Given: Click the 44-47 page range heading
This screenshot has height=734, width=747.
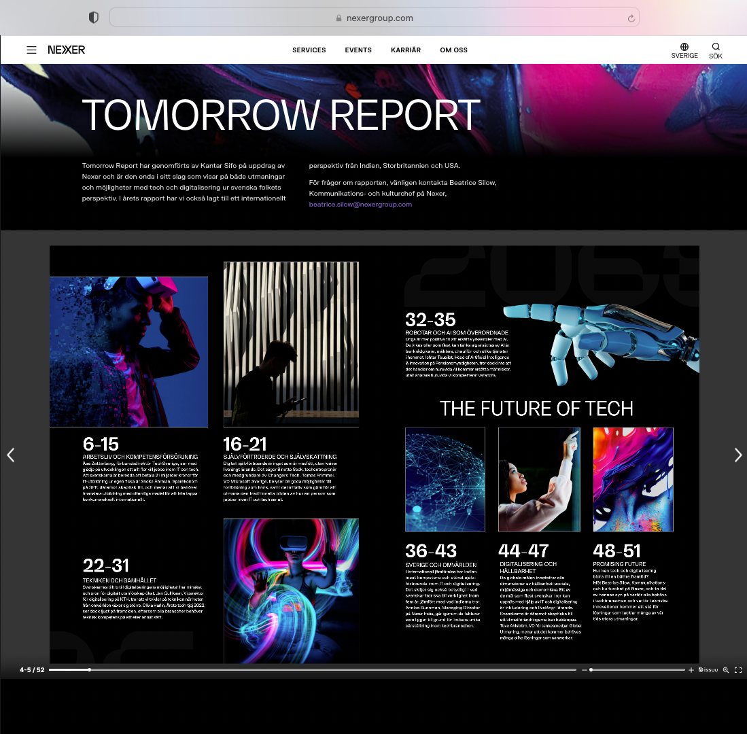Looking at the screenshot, I should (x=523, y=550).
